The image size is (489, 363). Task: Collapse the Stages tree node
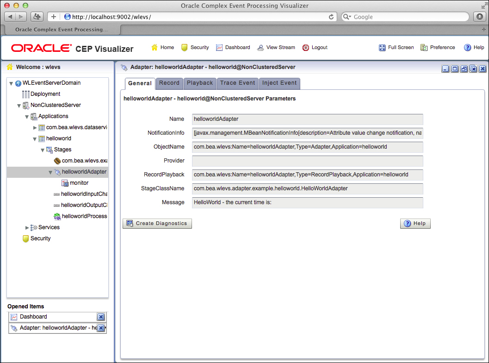(x=43, y=150)
